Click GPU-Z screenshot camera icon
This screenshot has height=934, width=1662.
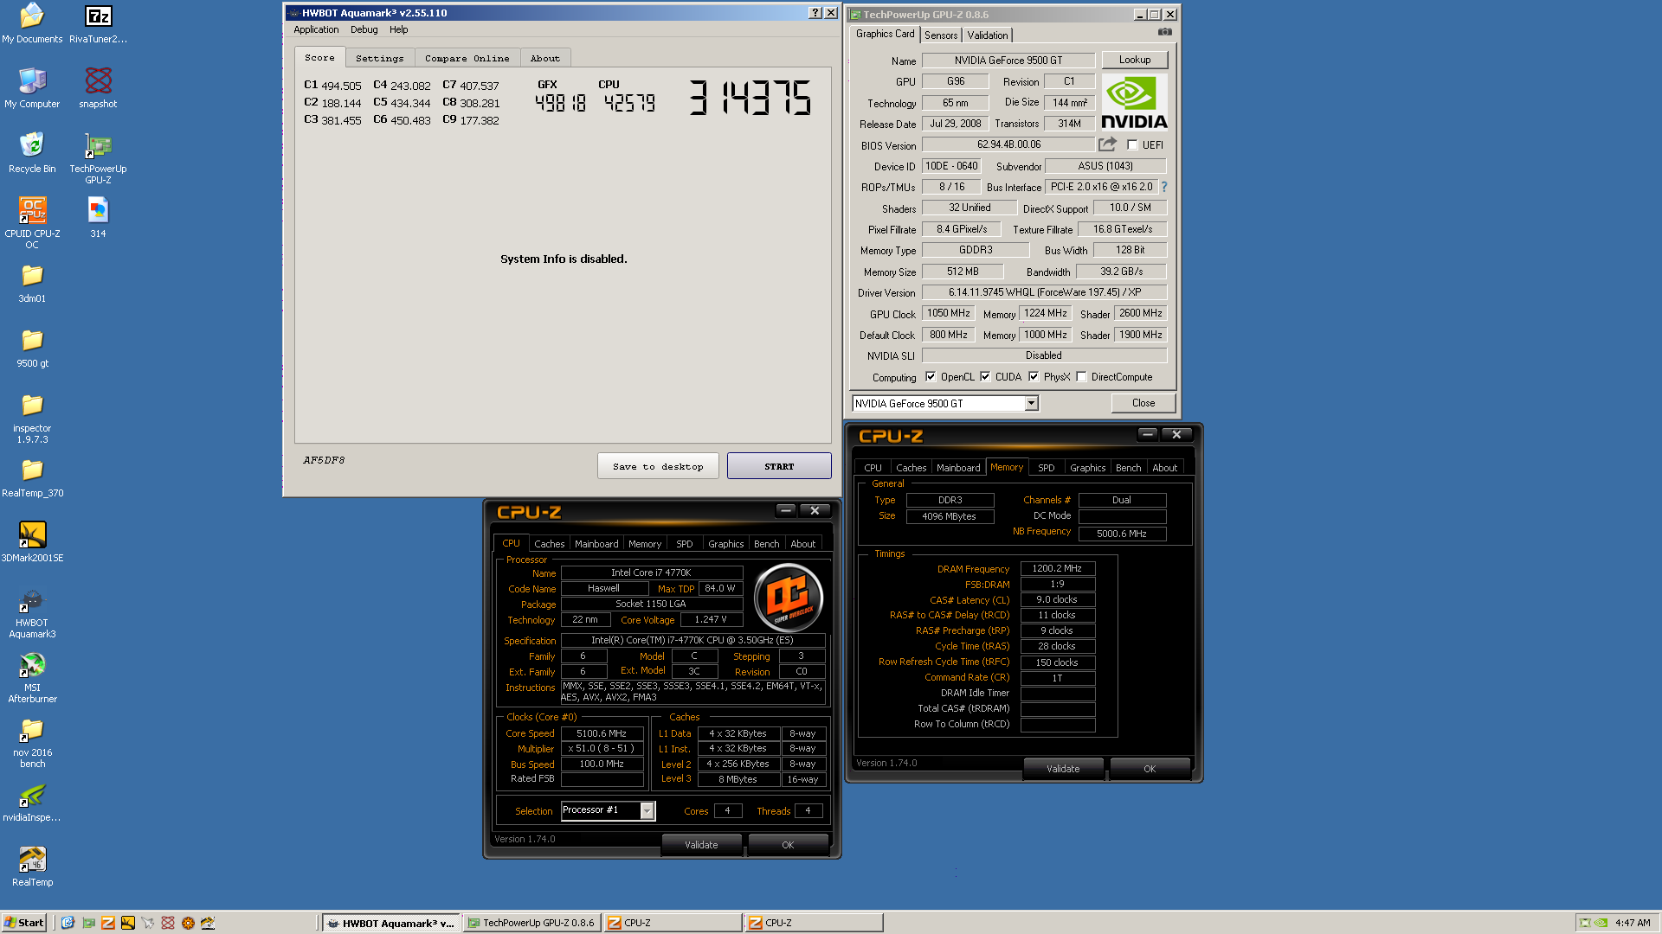click(x=1165, y=32)
